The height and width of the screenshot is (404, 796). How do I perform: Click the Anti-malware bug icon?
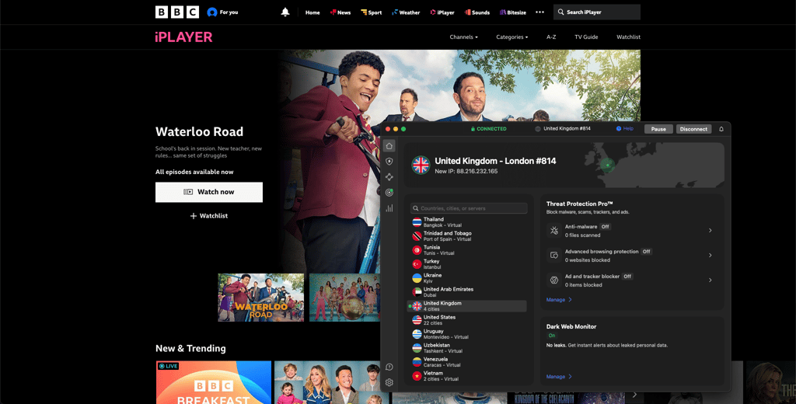553,231
